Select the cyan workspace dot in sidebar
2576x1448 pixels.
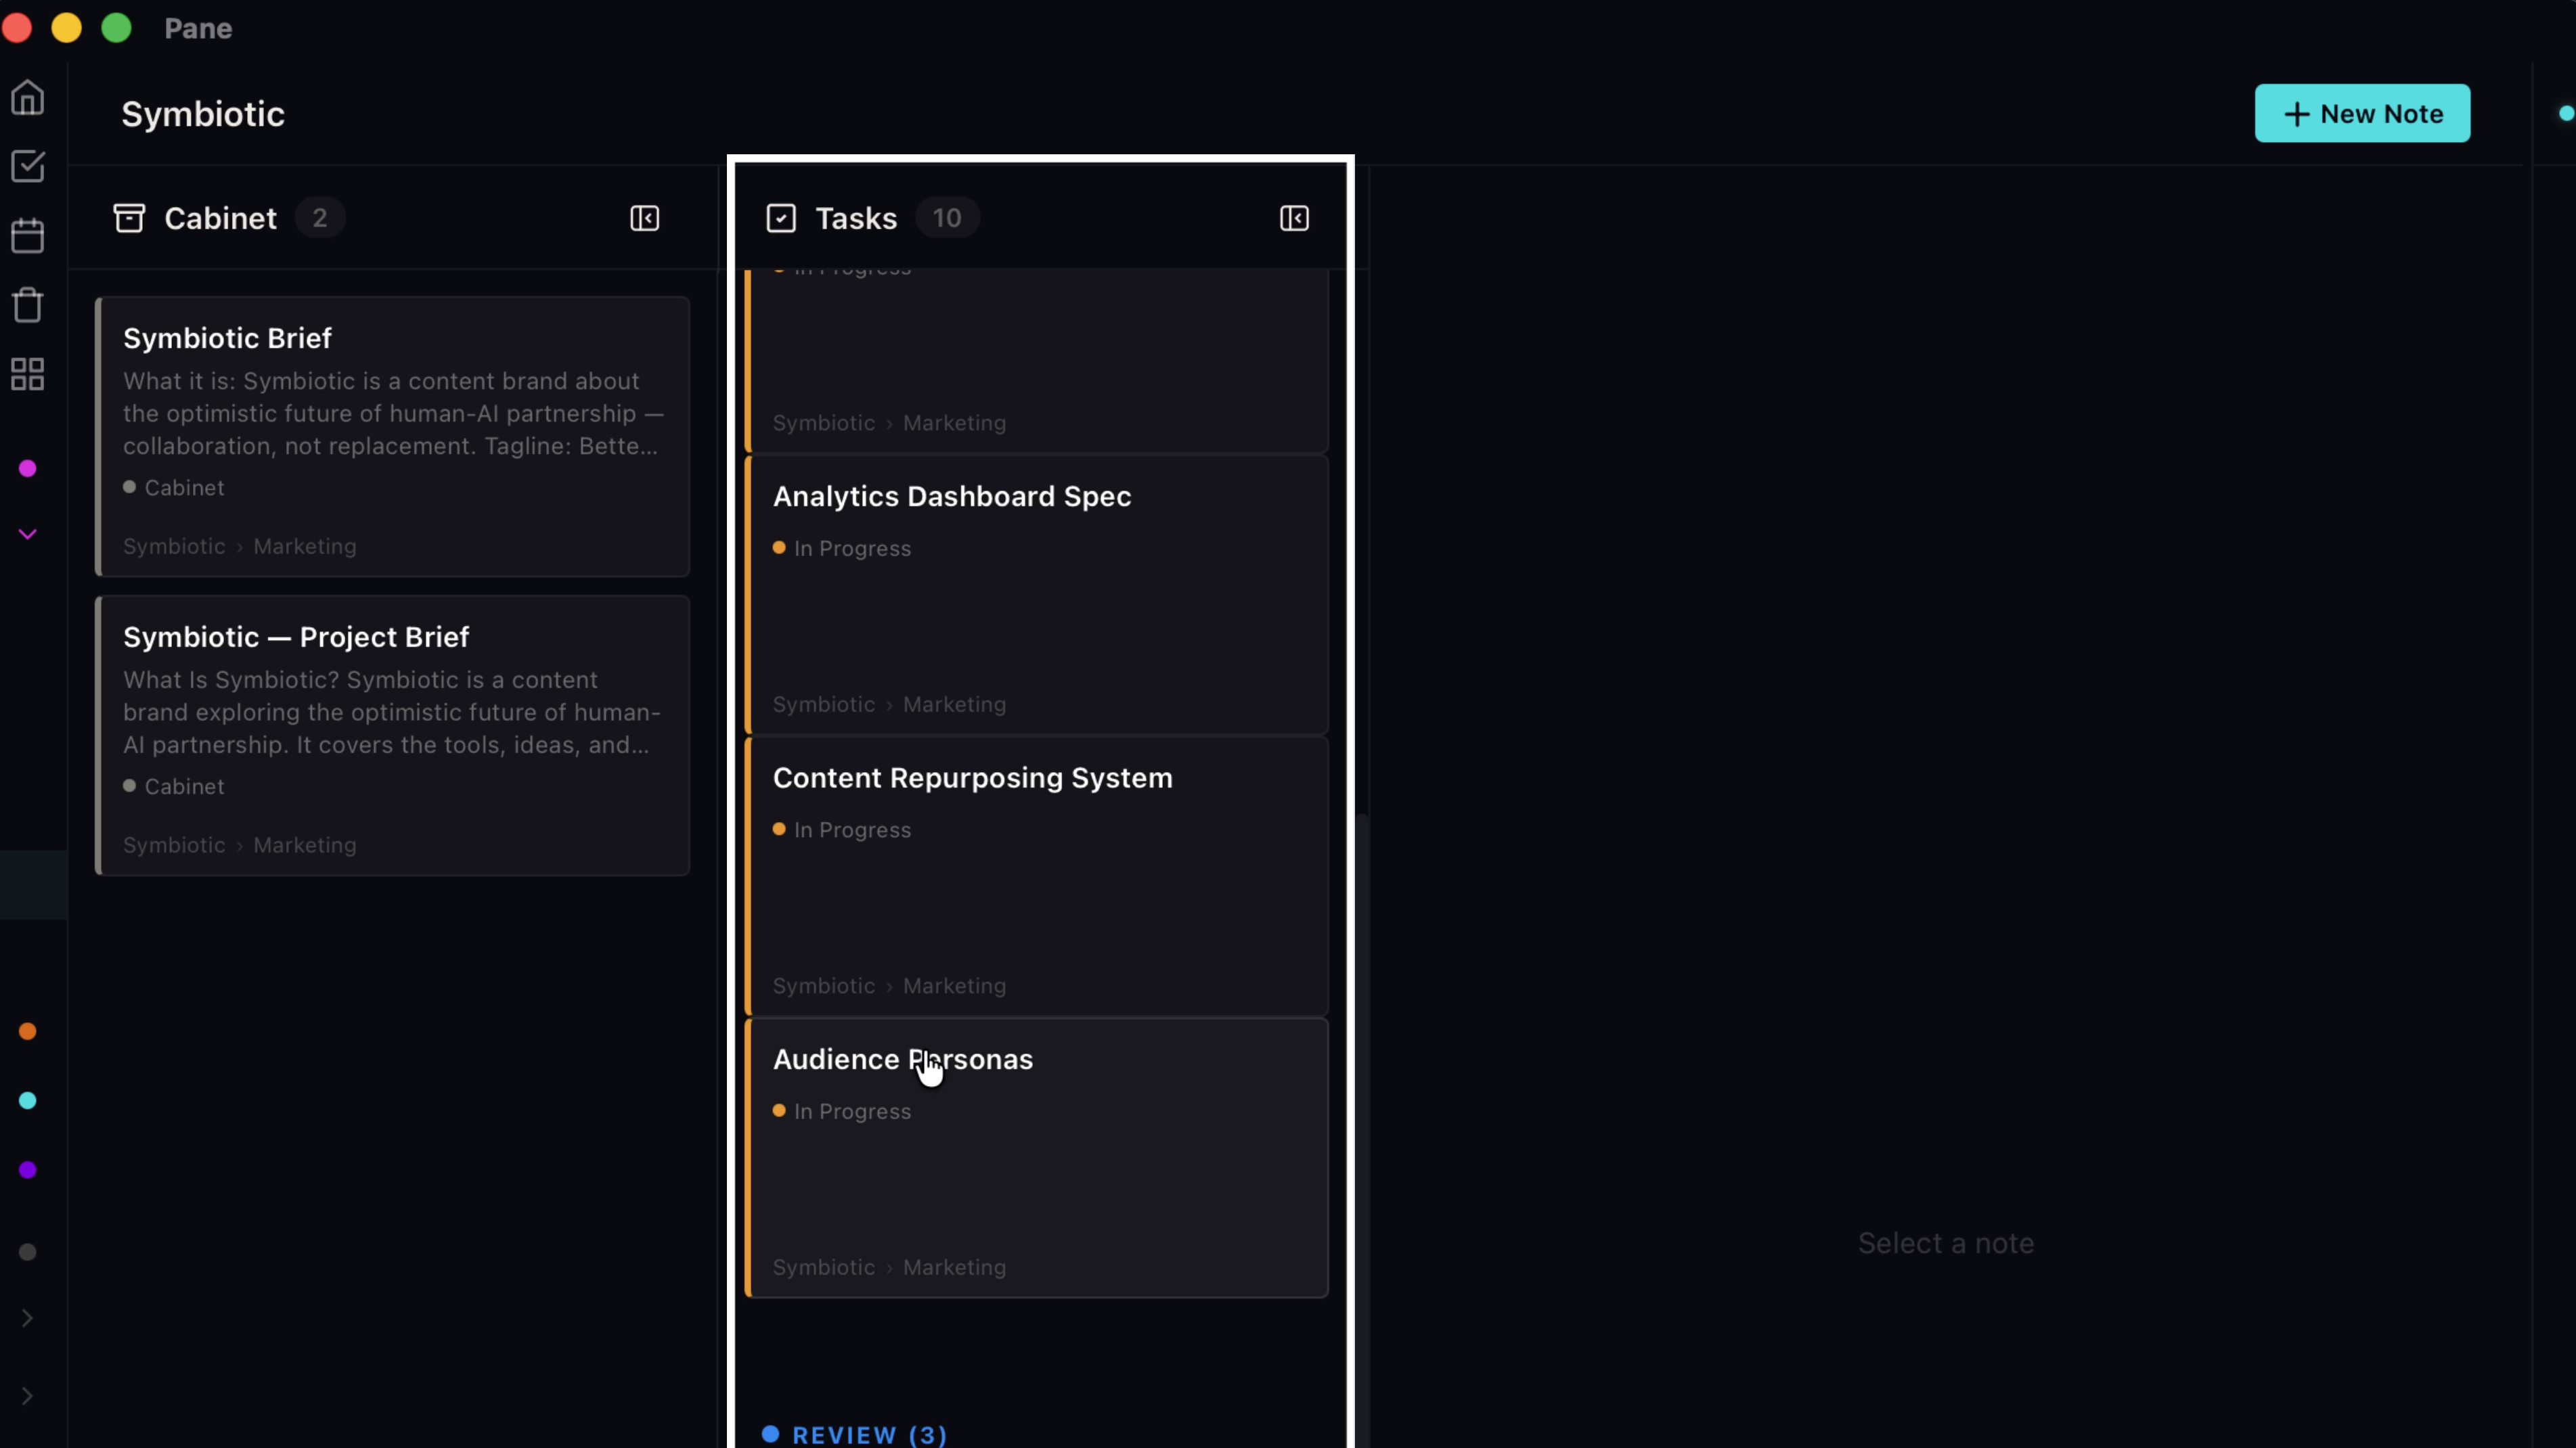point(28,1101)
